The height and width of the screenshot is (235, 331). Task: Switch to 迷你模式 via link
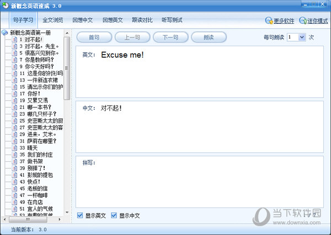click(318, 21)
